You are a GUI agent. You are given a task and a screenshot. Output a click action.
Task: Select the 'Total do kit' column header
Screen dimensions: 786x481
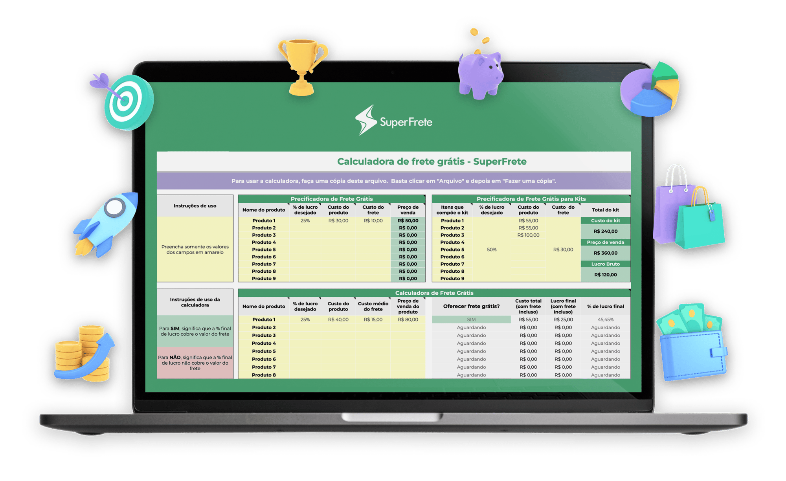pyautogui.click(x=605, y=210)
